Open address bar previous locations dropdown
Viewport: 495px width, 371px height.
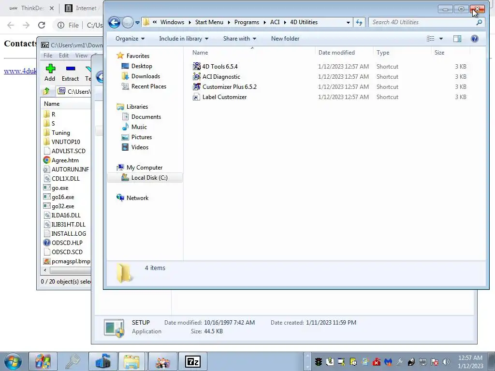(348, 22)
